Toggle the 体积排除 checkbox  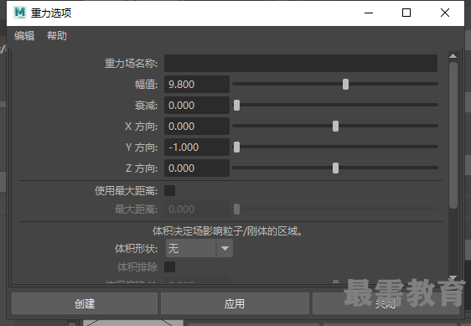pos(170,266)
